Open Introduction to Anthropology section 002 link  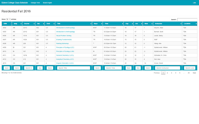tap(66, 28)
